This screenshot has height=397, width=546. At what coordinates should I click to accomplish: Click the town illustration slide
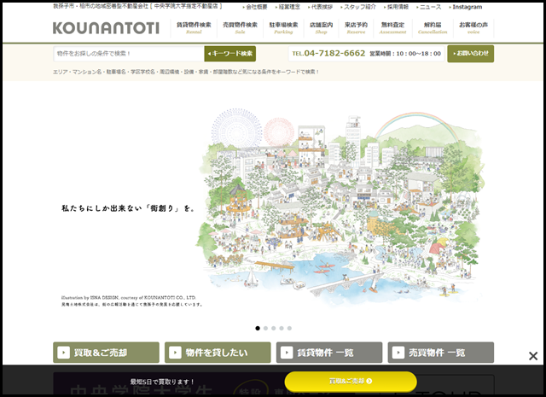pos(341,207)
